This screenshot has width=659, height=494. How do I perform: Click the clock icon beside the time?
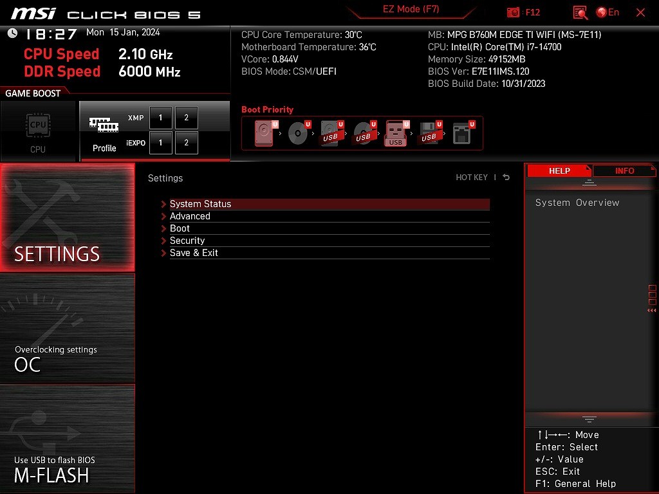tap(13, 33)
